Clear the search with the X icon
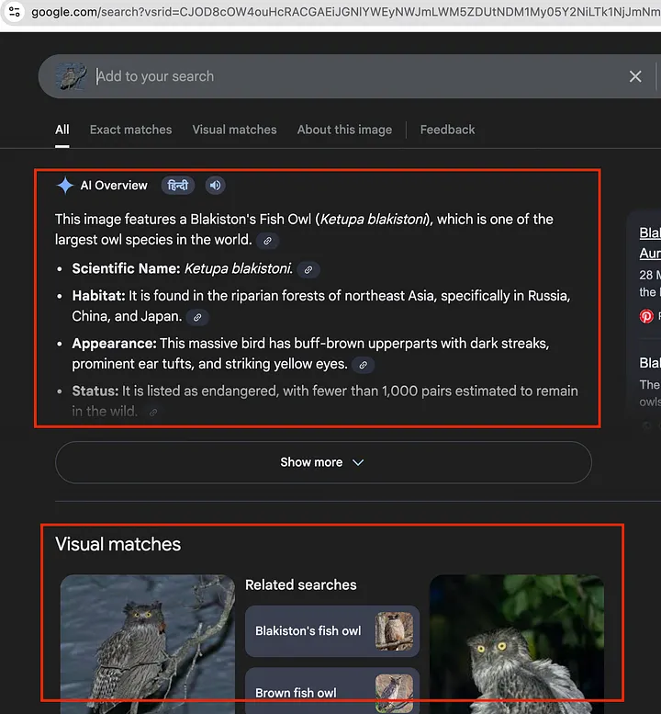661x714 pixels. (x=635, y=76)
